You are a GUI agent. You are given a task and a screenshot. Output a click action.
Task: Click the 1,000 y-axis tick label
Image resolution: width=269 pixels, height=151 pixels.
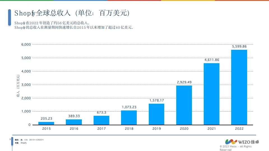click(26, 111)
